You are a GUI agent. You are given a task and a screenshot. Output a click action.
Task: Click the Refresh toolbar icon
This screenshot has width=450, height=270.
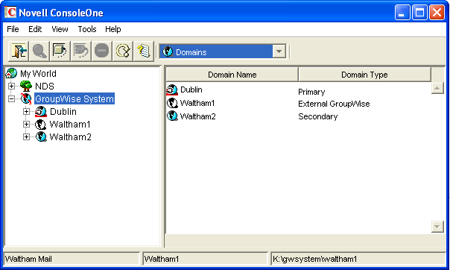[122, 51]
